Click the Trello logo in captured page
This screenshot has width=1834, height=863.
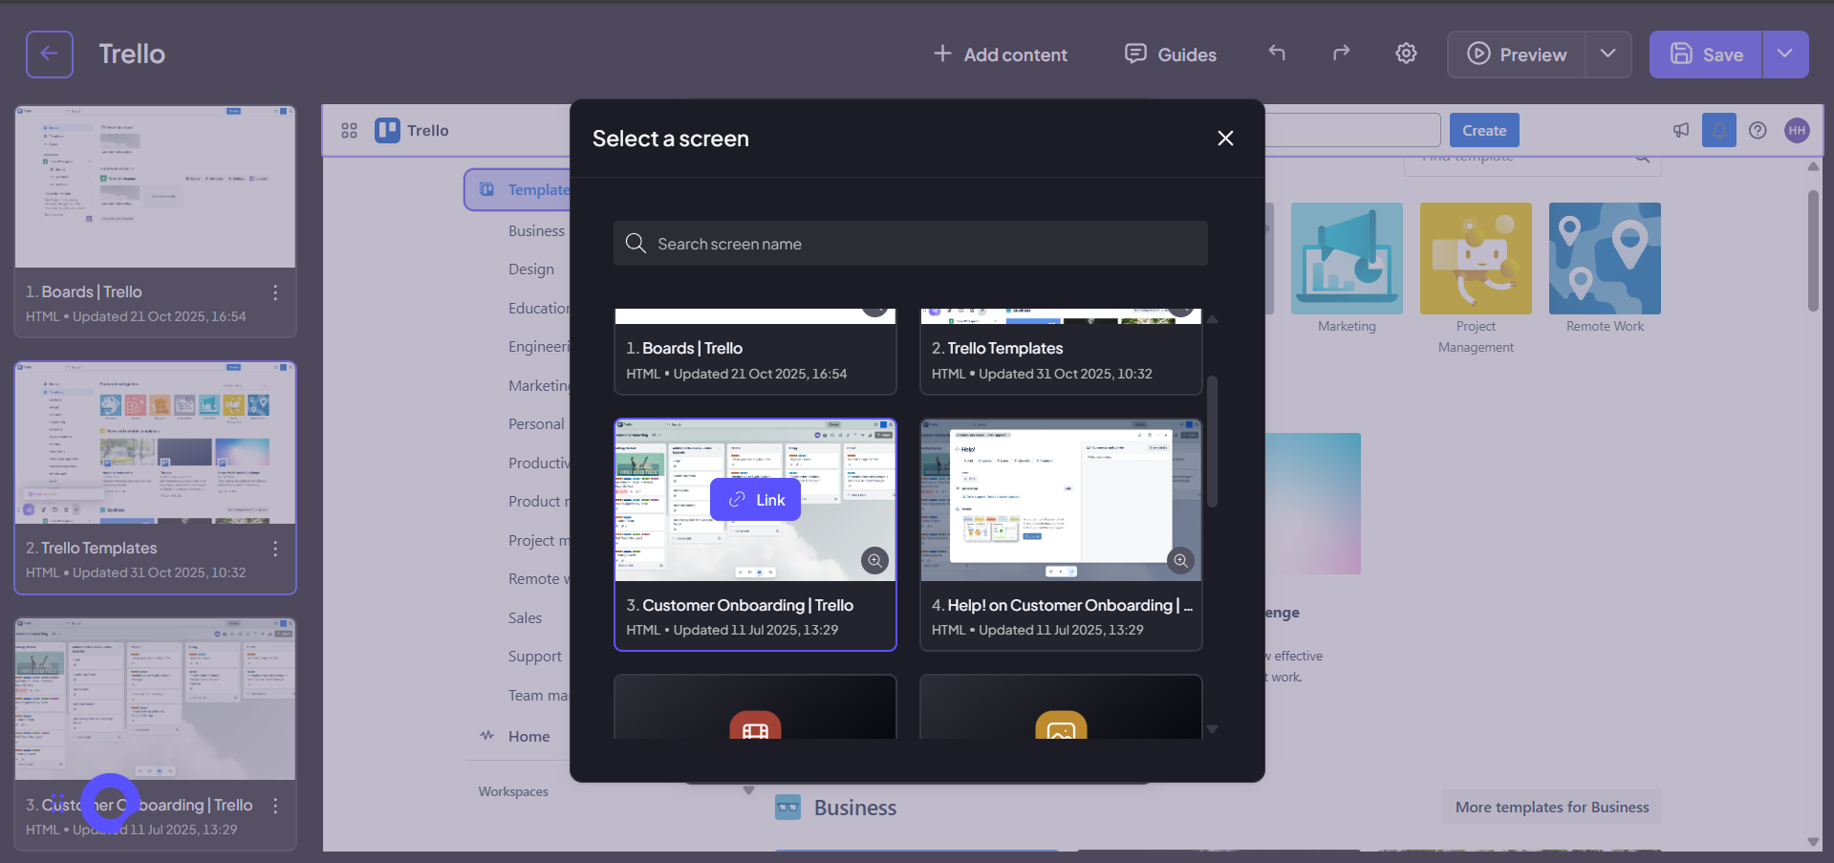click(x=412, y=130)
